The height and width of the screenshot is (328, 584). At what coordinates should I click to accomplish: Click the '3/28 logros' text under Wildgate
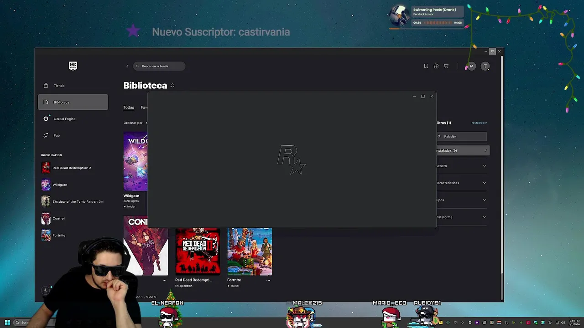coord(131,201)
